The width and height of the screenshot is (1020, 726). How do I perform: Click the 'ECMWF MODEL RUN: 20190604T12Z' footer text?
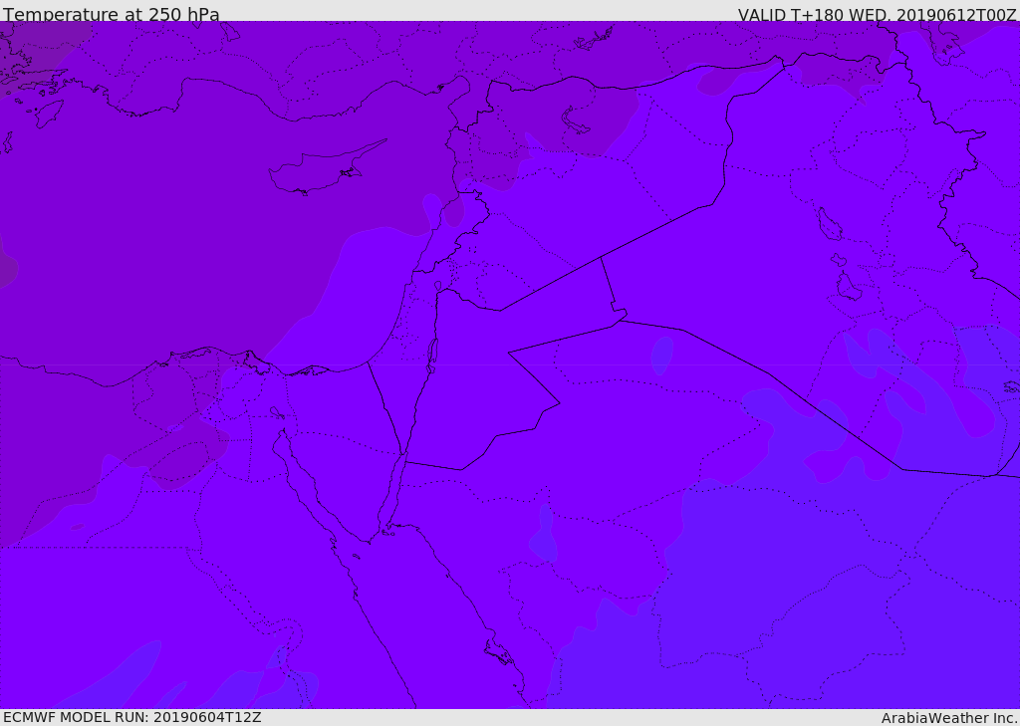[x=132, y=717]
